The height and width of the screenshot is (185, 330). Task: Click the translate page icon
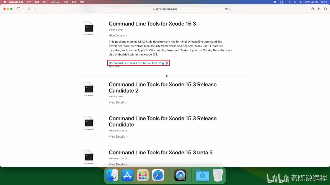[x=226, y=9]
